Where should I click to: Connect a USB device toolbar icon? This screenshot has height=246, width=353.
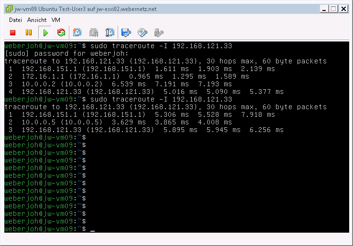[159, 33]
